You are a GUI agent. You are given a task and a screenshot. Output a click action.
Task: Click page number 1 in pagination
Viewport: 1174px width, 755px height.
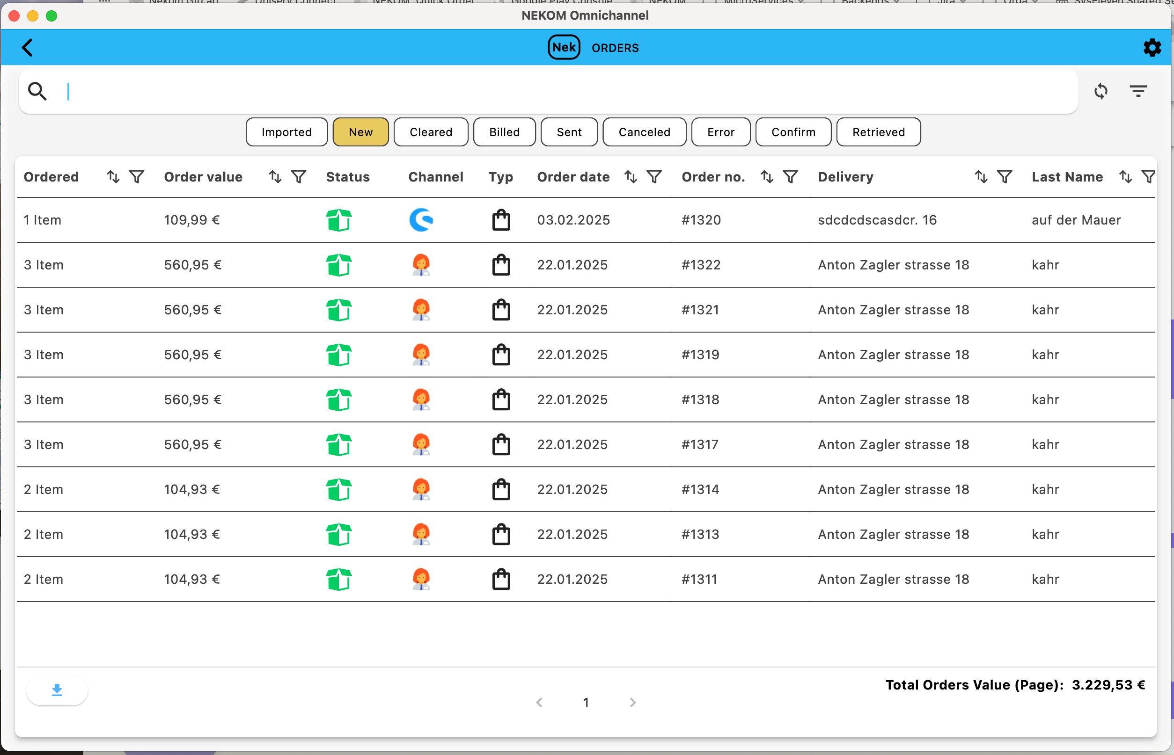point(586,703)
